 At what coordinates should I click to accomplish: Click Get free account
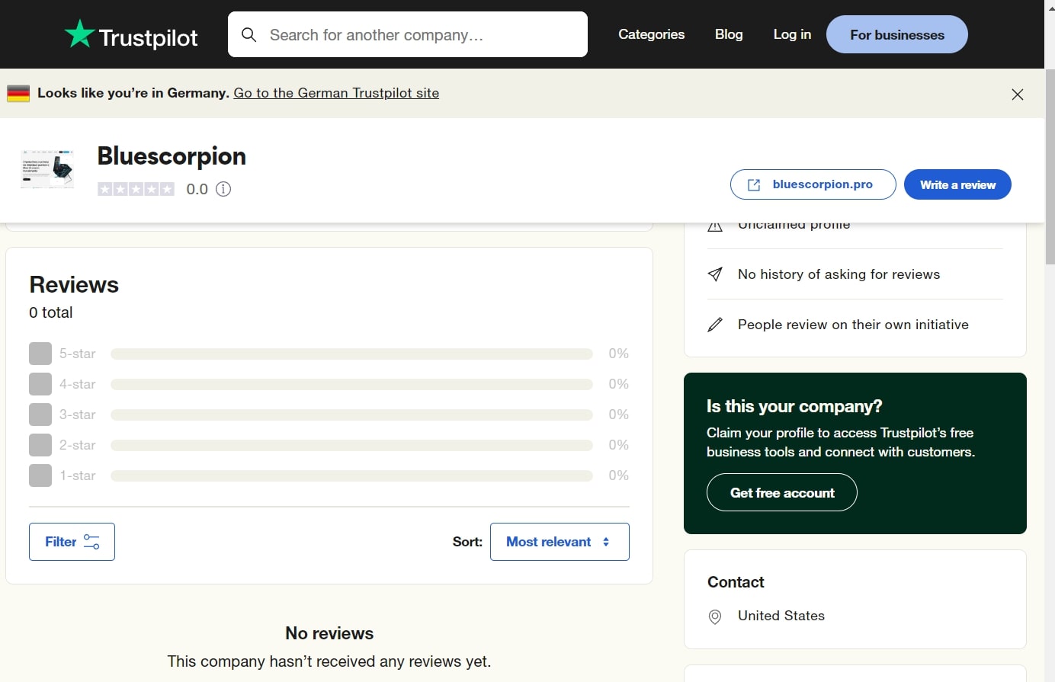(x=782, y=492)
